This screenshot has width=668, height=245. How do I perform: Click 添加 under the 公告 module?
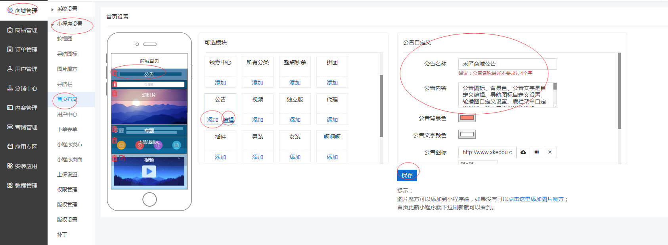pos(213,120)
